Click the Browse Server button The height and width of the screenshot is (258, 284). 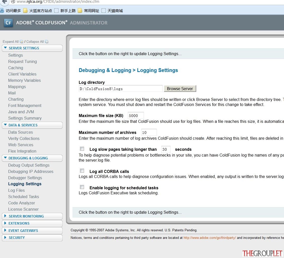pyautogui.click(x=180, y=89)
